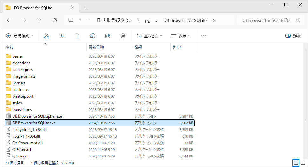Open the 表示 view dropdown
The width and height of the screenshot is (308, 167).
click(x=181, y=36)
